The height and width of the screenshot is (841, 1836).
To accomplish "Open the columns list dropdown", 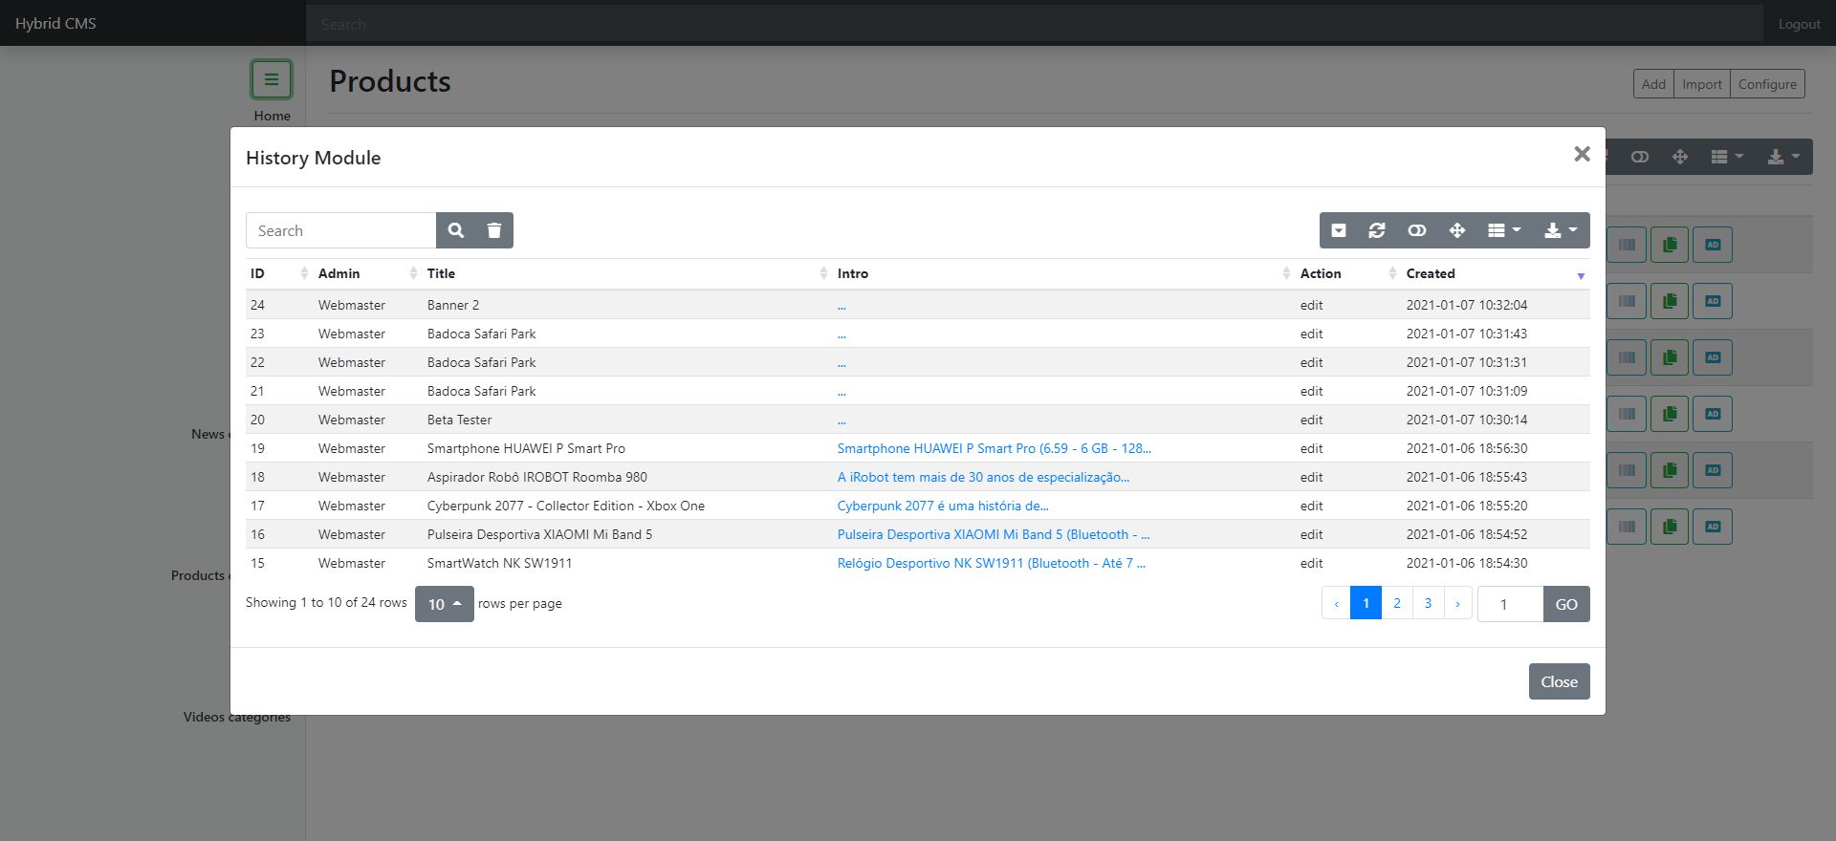I will (1504, 230).
